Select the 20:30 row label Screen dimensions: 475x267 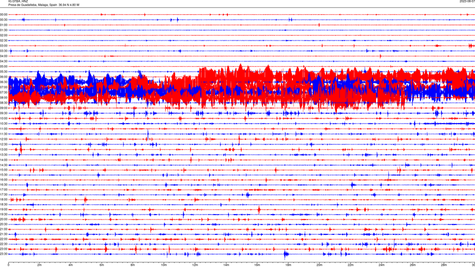(3, 224)
